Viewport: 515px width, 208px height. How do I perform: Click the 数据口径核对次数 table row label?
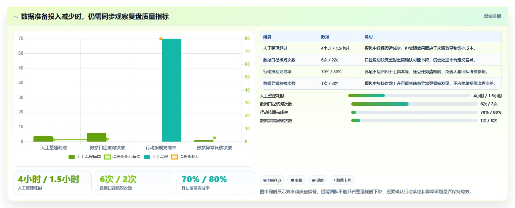pos(279,60)
